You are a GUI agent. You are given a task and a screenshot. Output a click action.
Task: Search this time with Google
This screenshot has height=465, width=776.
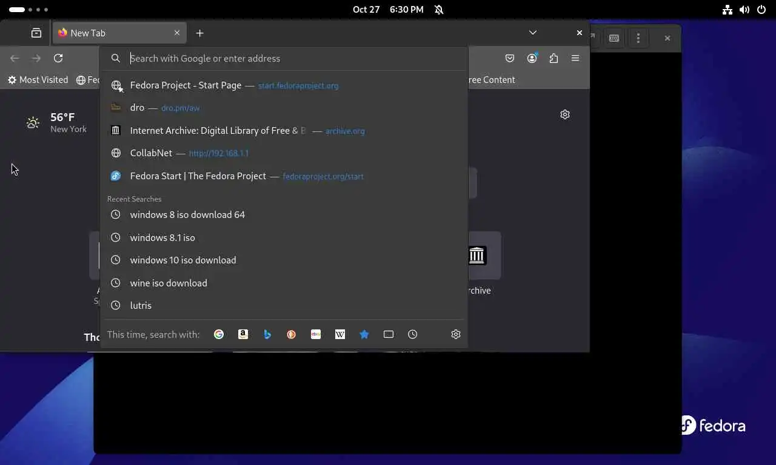(219, 334)
